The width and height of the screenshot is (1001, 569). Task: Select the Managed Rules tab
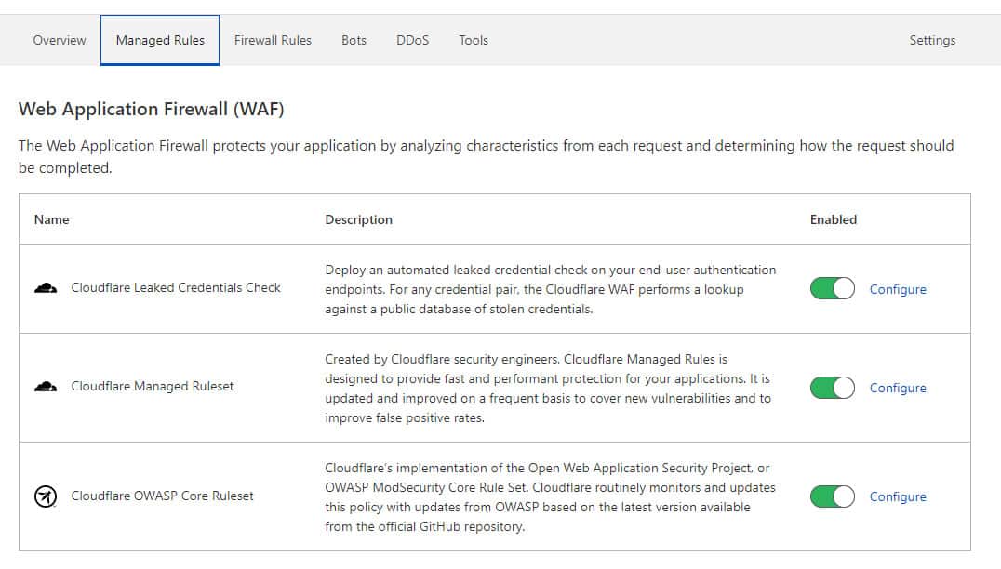(x=160, y=40)
